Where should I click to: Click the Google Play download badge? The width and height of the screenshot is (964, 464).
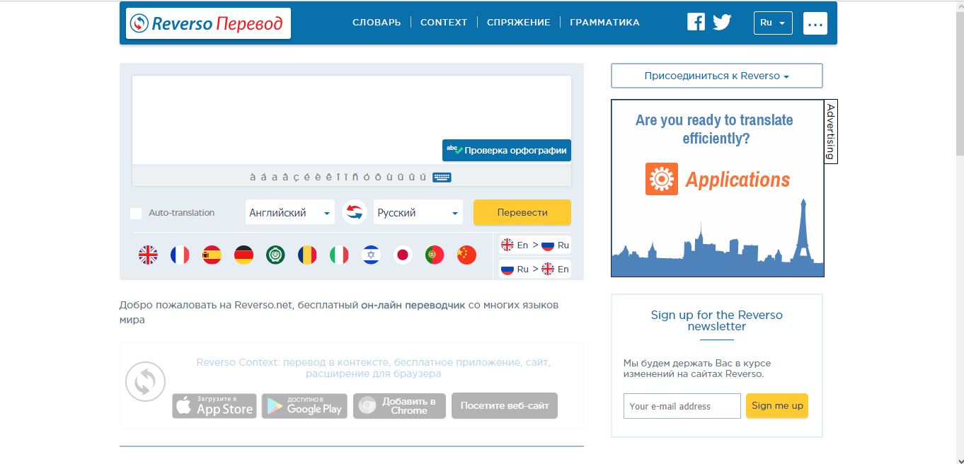(x=304, y=406)
